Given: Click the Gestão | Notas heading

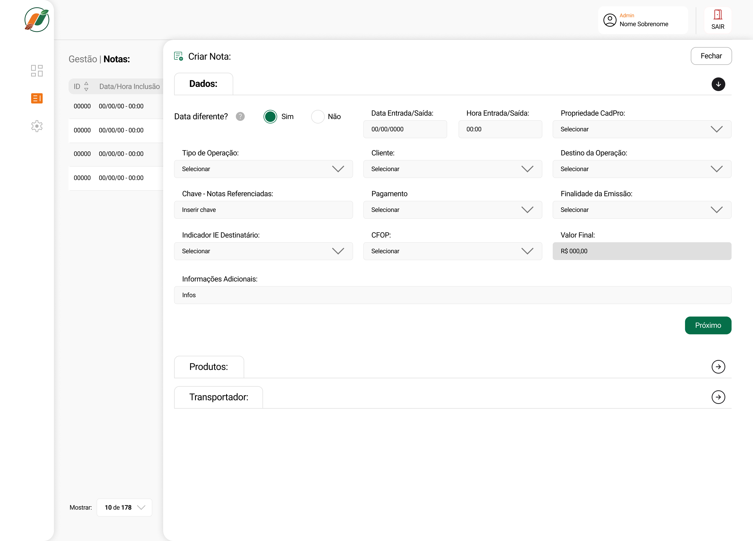Looking at the screenshot, I should [99, 59].
